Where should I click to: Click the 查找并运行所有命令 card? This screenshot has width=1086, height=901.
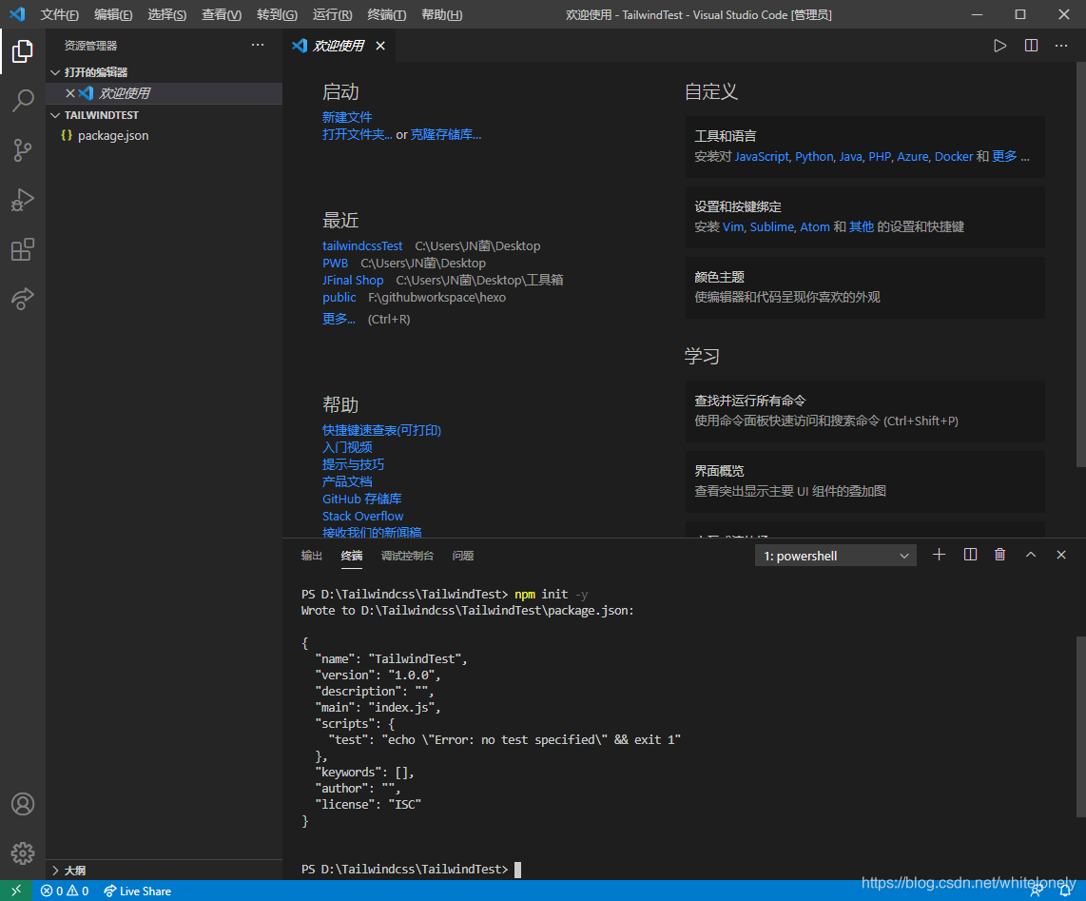coord(865,411)
